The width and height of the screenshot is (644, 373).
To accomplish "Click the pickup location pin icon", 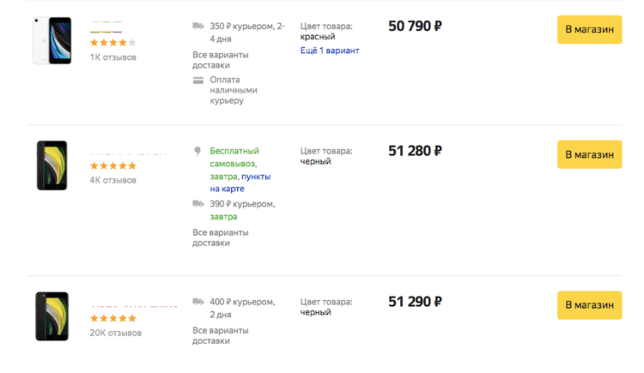I will (x=197, y=151).
